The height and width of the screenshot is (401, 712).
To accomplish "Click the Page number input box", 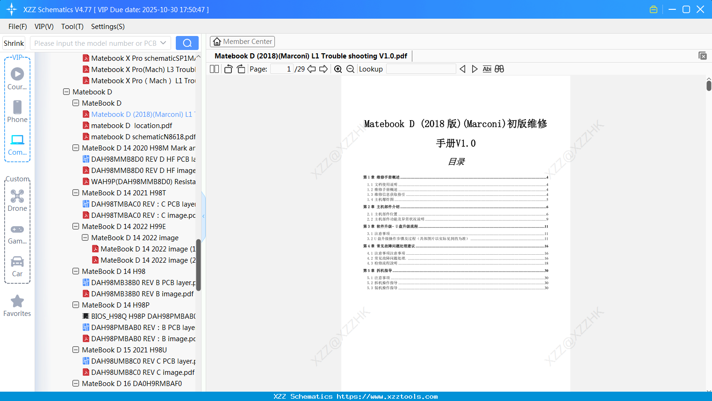I will 282,69.
